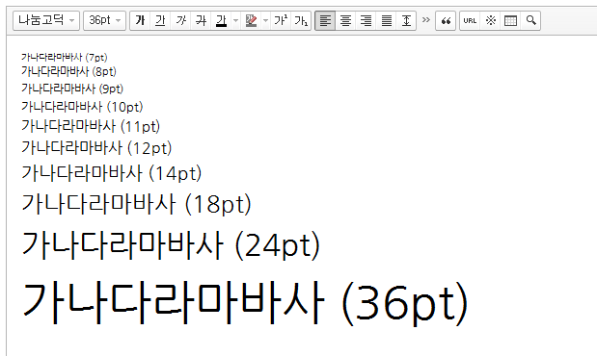Insert a table
The height and width of the screenshot is (356, 597).
pyautogui.click(x=510, y=20)
